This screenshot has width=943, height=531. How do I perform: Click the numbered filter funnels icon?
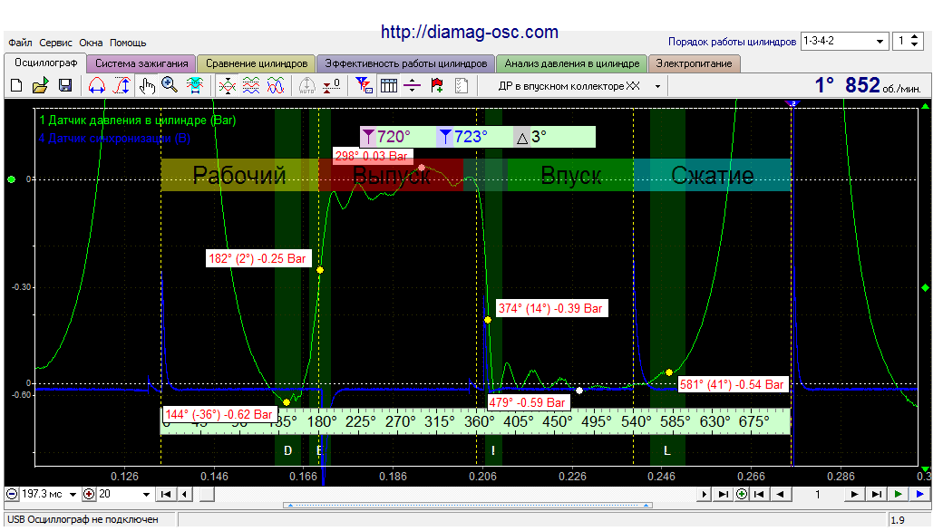(364, 85)
